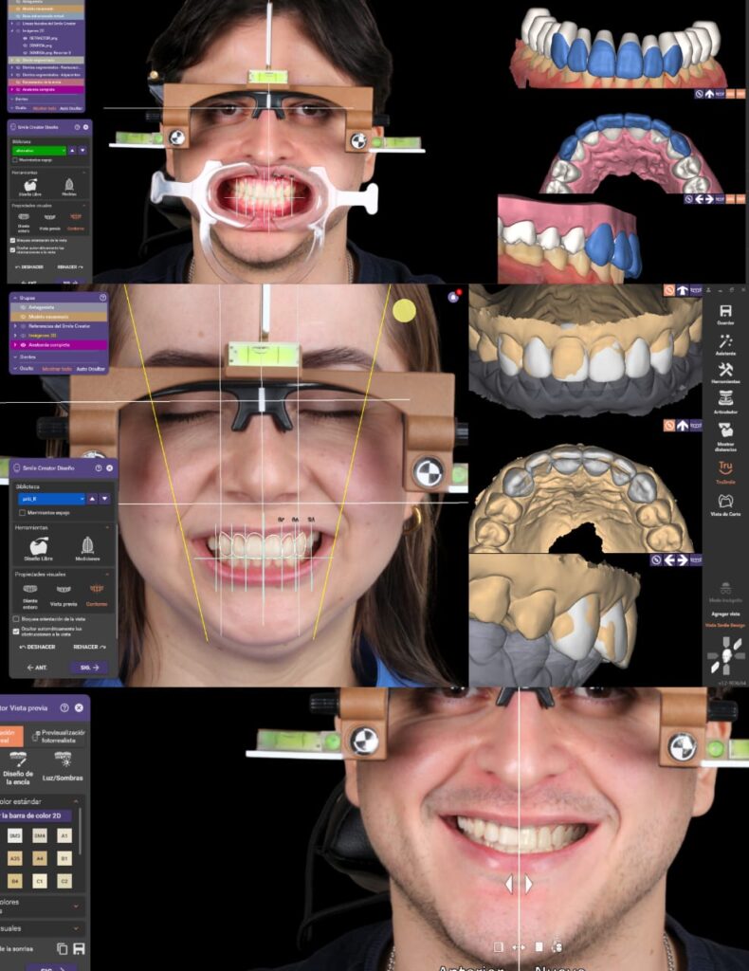Activate the TruSmile rendering icon
The image size is (749, 971).
(725, 471)
